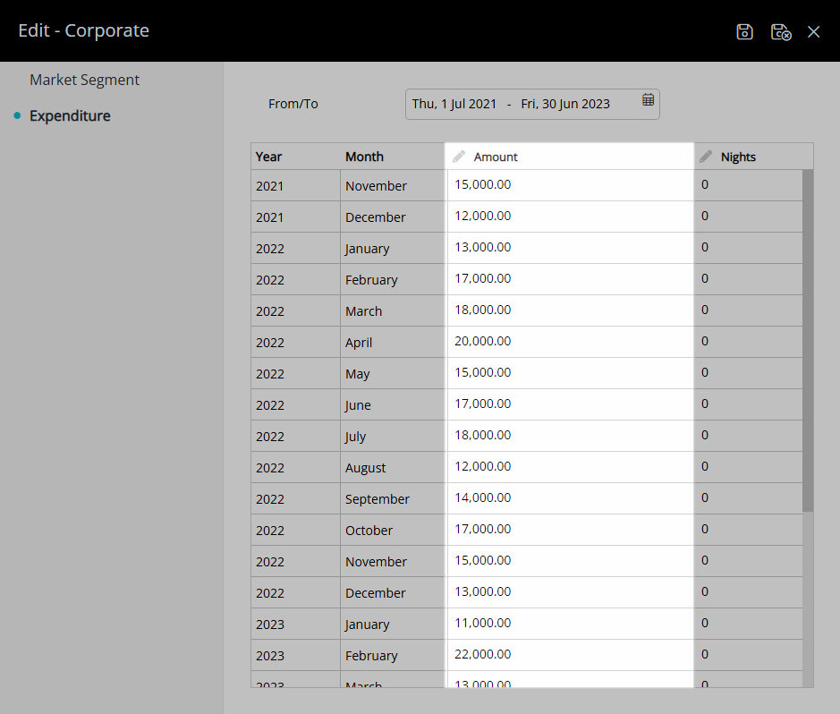Edit amount for 2021 November

pos(570,185)
